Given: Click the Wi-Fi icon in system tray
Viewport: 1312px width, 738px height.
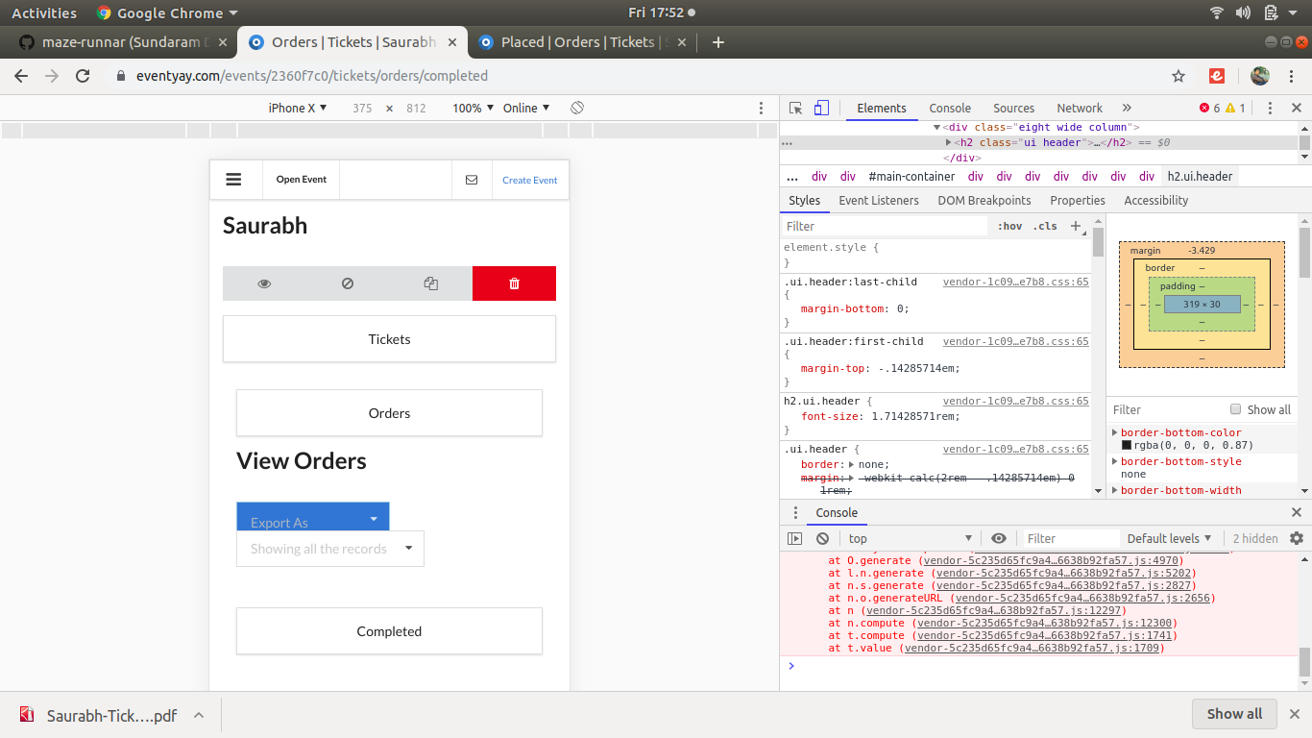Looking at the screenshot, I should (x=1217, y=12).
